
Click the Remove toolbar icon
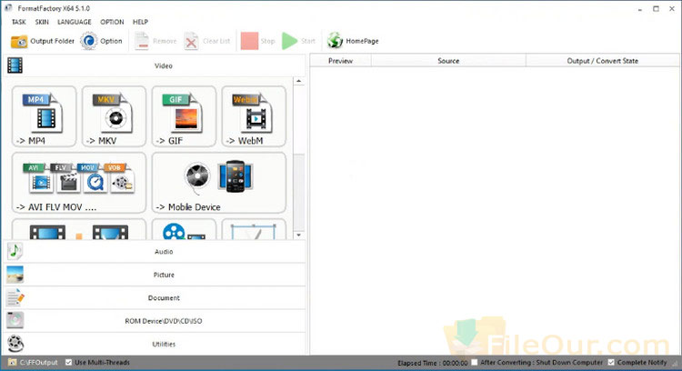142,41
